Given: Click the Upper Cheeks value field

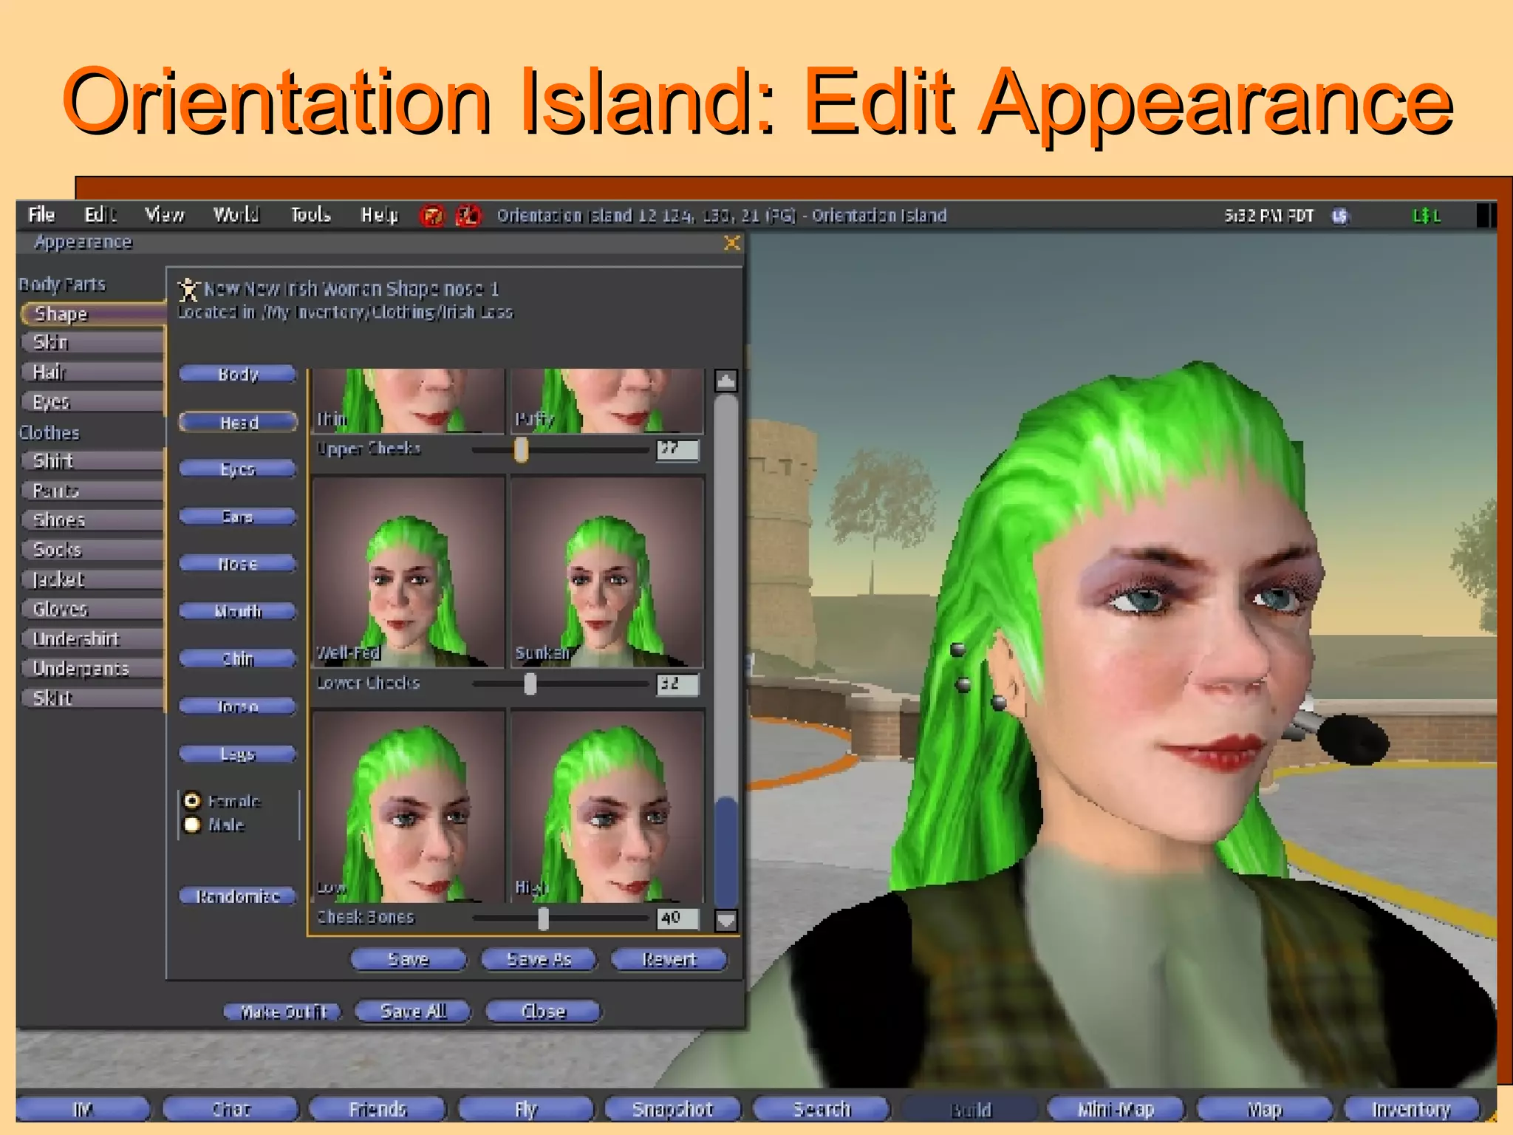Looking at the screenshot, I should (x=677, y=450).
